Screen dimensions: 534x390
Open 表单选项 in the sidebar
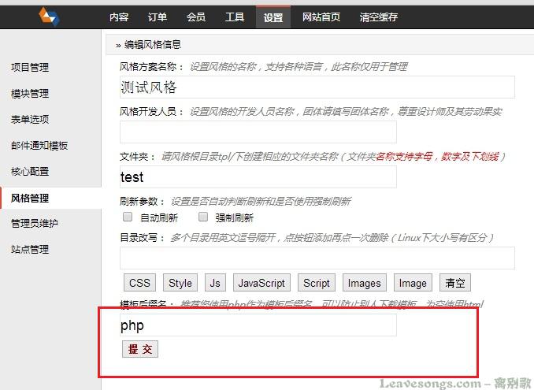[30, 119]
